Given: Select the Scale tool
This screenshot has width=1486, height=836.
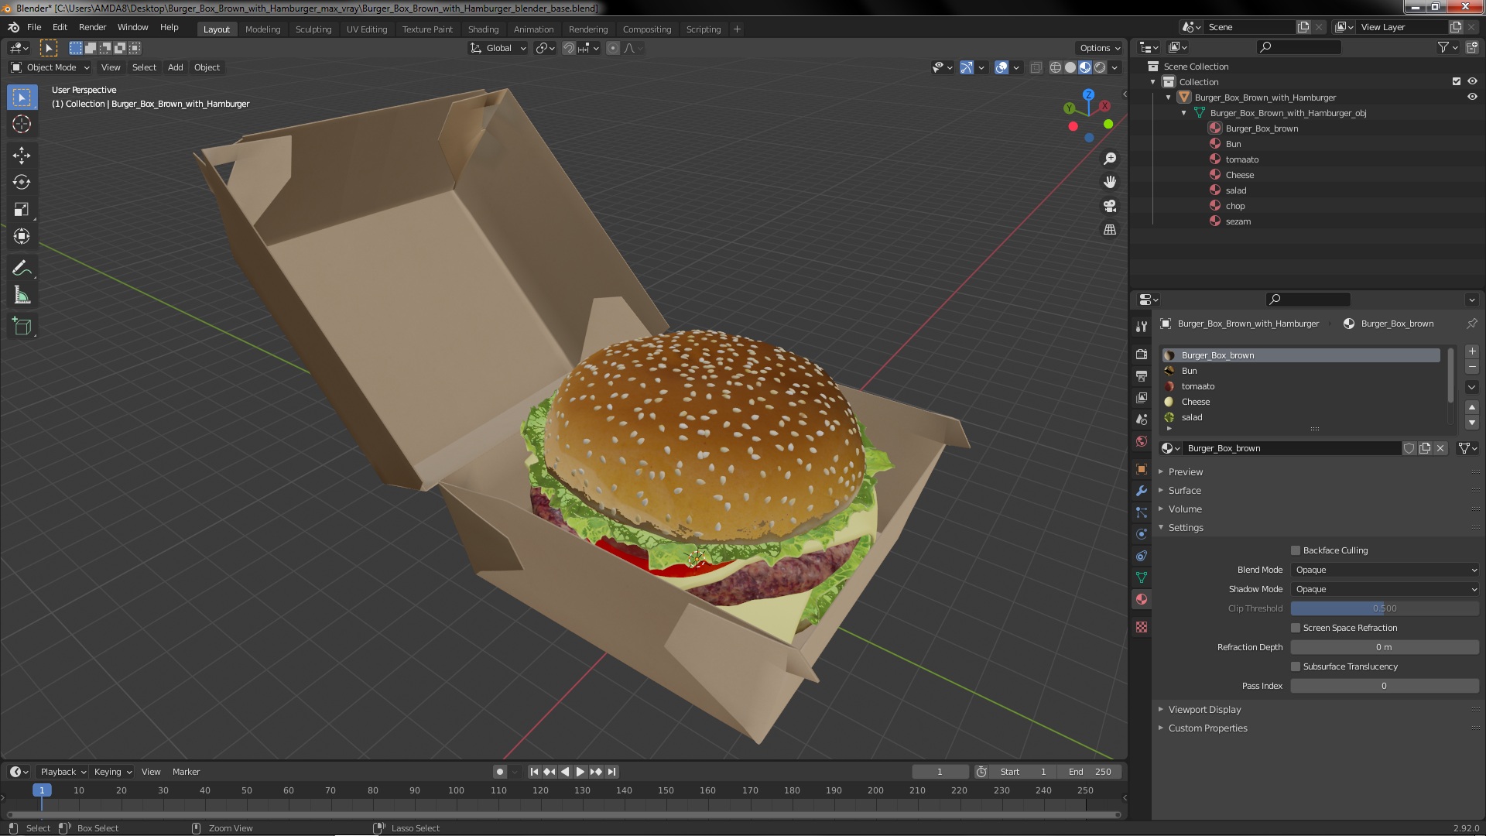Looking at the screenshot, I should pyautogui.click(x=22, y=210).
